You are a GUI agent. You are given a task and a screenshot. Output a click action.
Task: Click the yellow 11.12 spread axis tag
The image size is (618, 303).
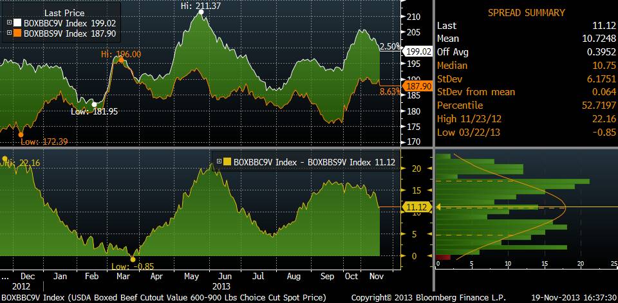tap(414, 207)
